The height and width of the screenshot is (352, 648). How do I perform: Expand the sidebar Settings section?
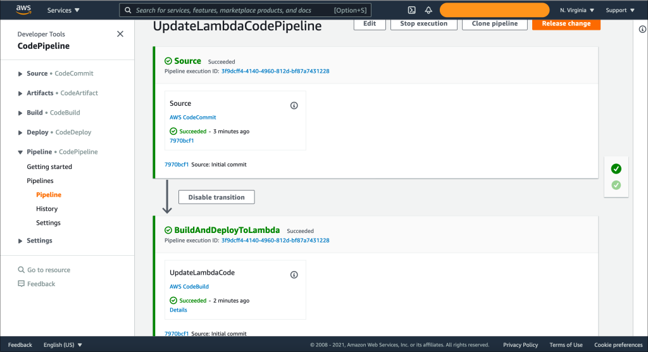(x=20, y=241)
